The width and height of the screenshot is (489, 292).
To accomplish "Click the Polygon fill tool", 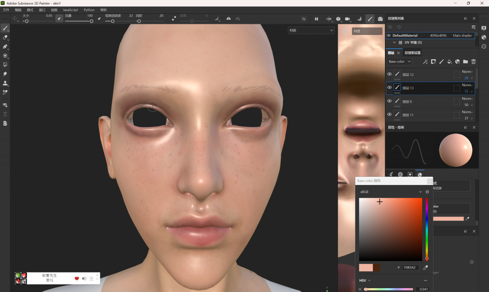I will tap(5, 64).
